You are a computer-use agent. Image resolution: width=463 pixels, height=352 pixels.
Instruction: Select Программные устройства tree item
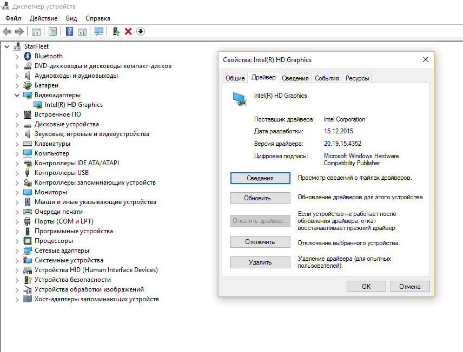point(74,231)
